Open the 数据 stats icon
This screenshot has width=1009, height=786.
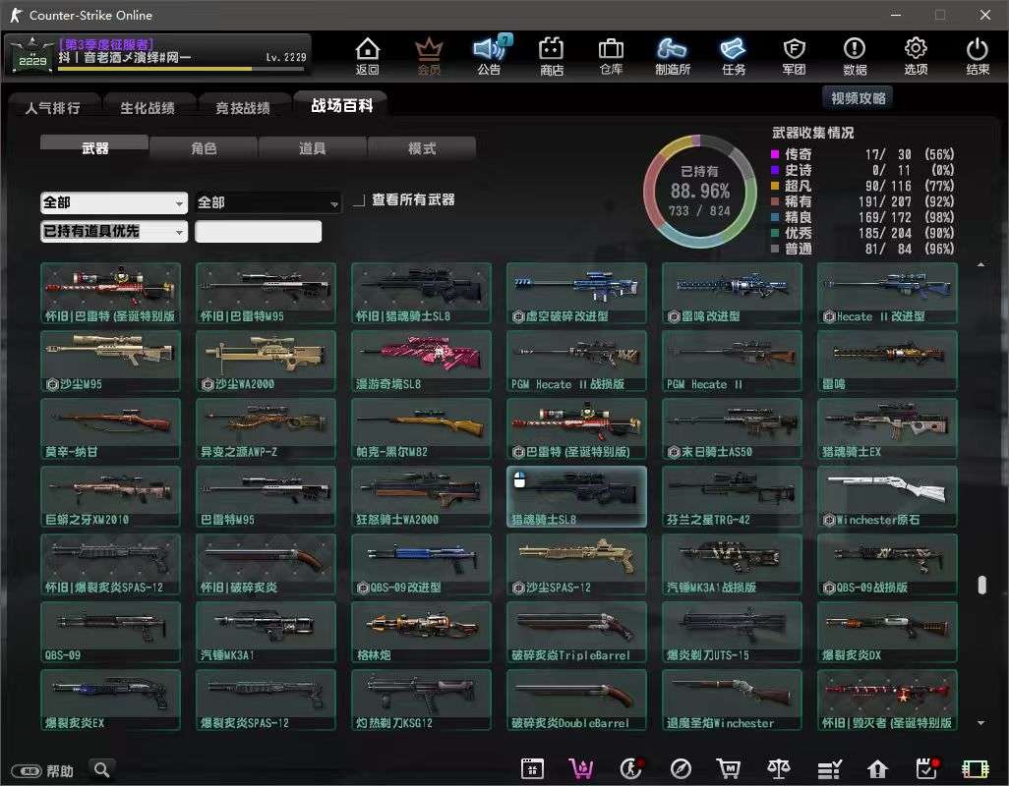[x=855, y=55]
